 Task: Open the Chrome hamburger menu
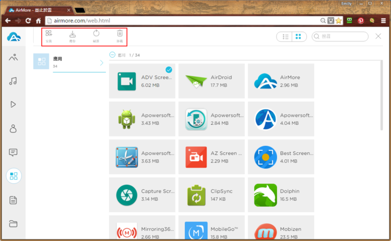(383, 21)
